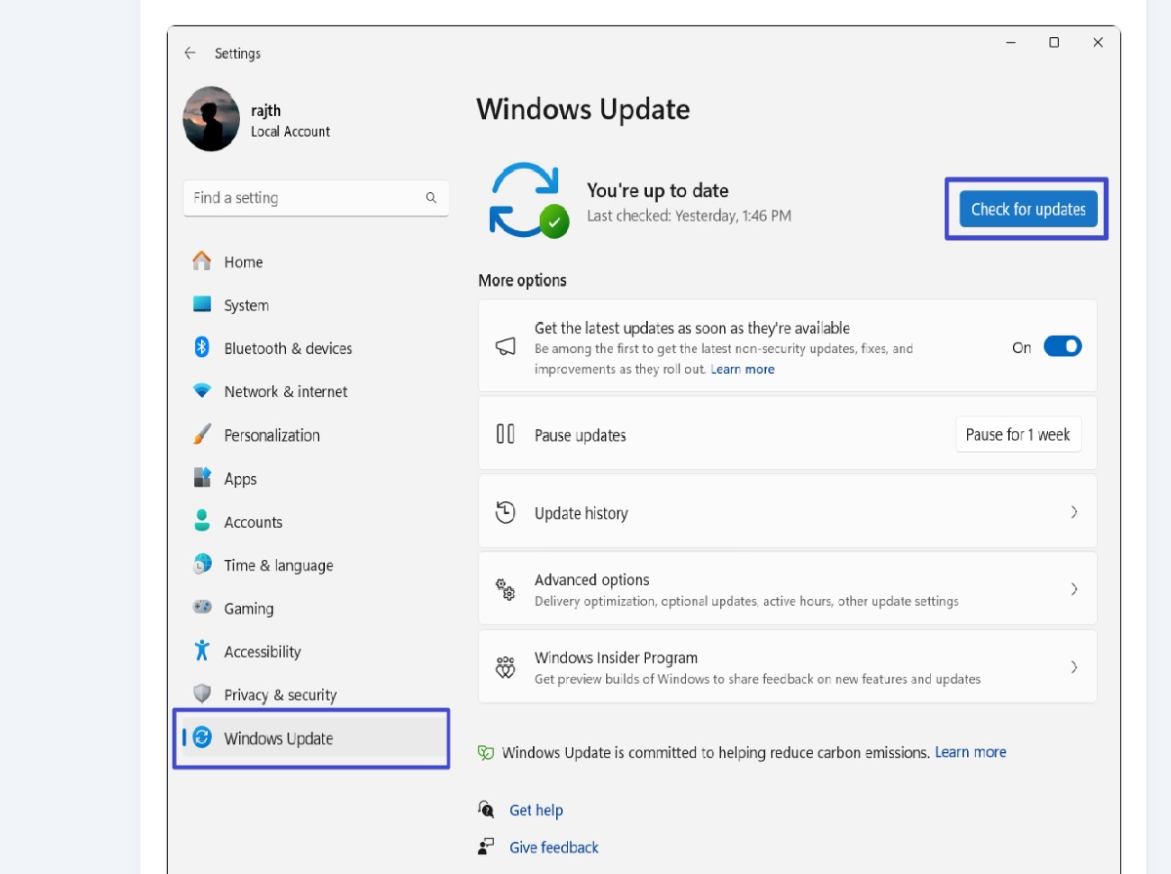This screenshot has width=1171, height=874.
Task: Click the Windows Insider Program title
Action: pyautogui.click(x=616, y=657)
